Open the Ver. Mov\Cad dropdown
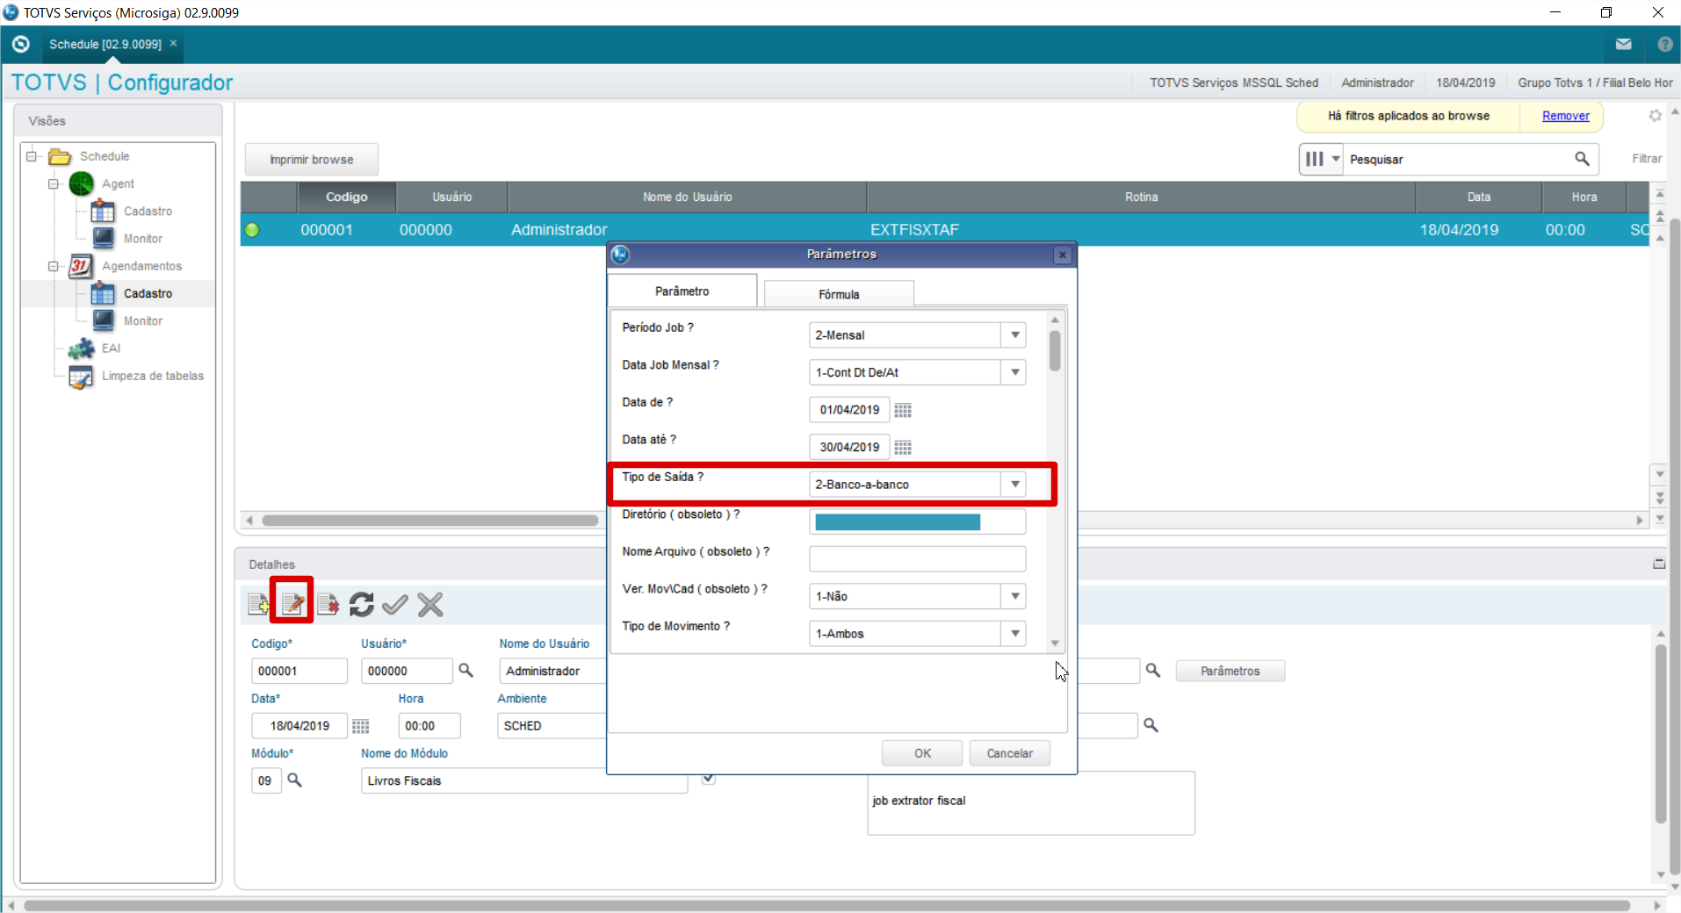Image resolution: width=1681 pixels, height=913 pixels. [1014, 596]
